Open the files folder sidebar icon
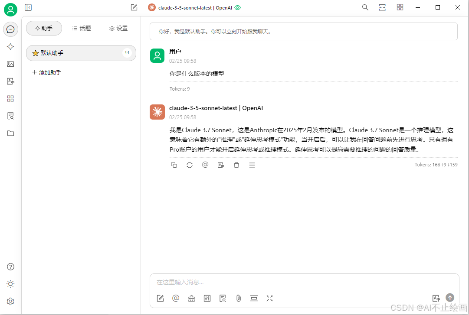The width and height of the screenshot is (469, 315). (10, 133)
